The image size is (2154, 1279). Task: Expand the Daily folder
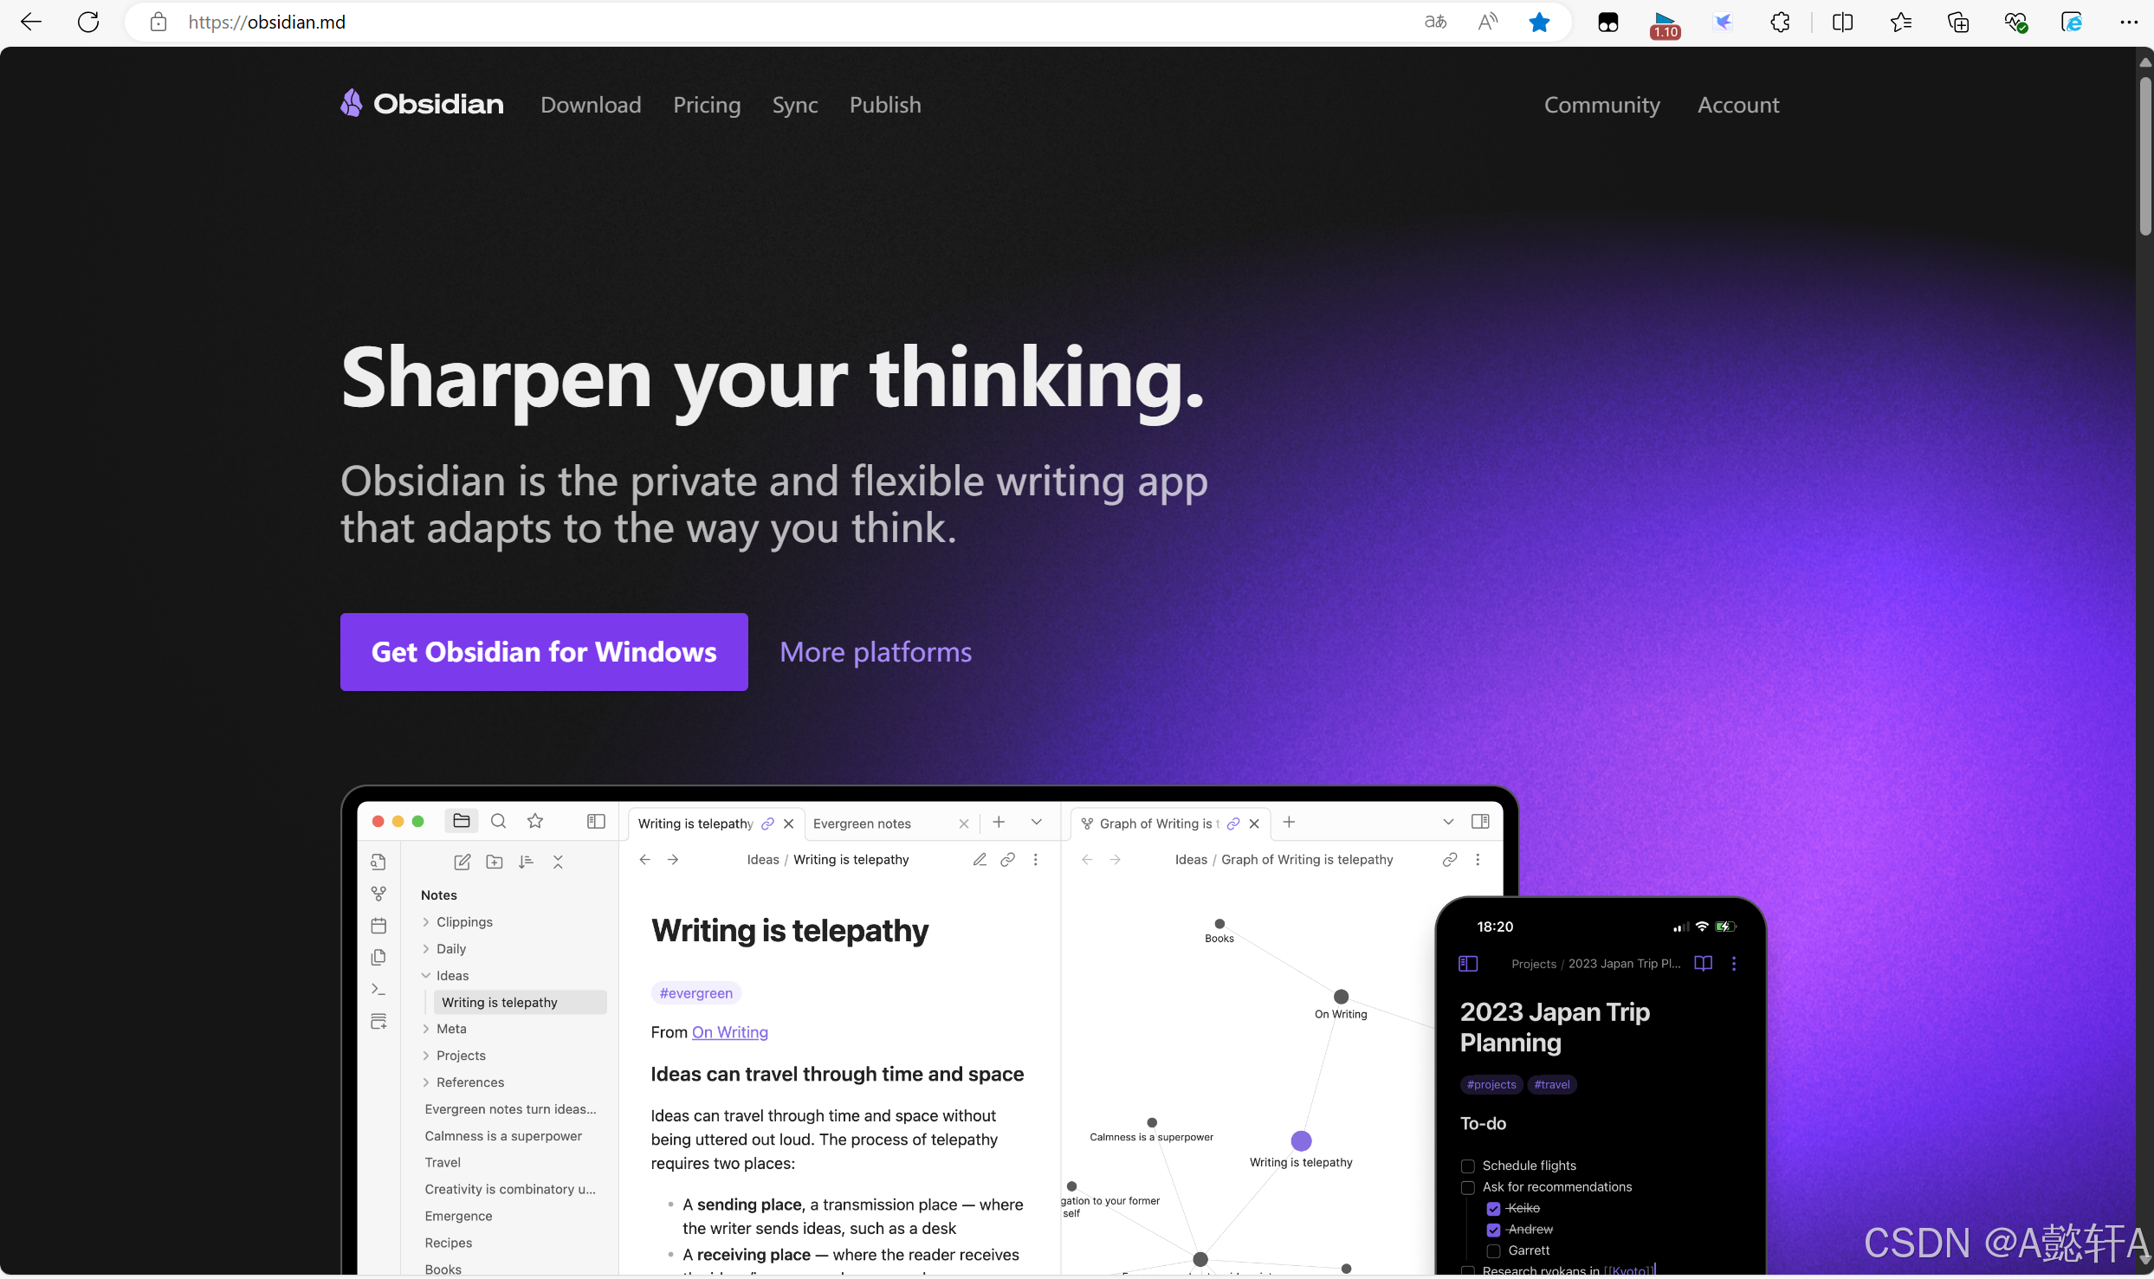click(x=426, y=949)
